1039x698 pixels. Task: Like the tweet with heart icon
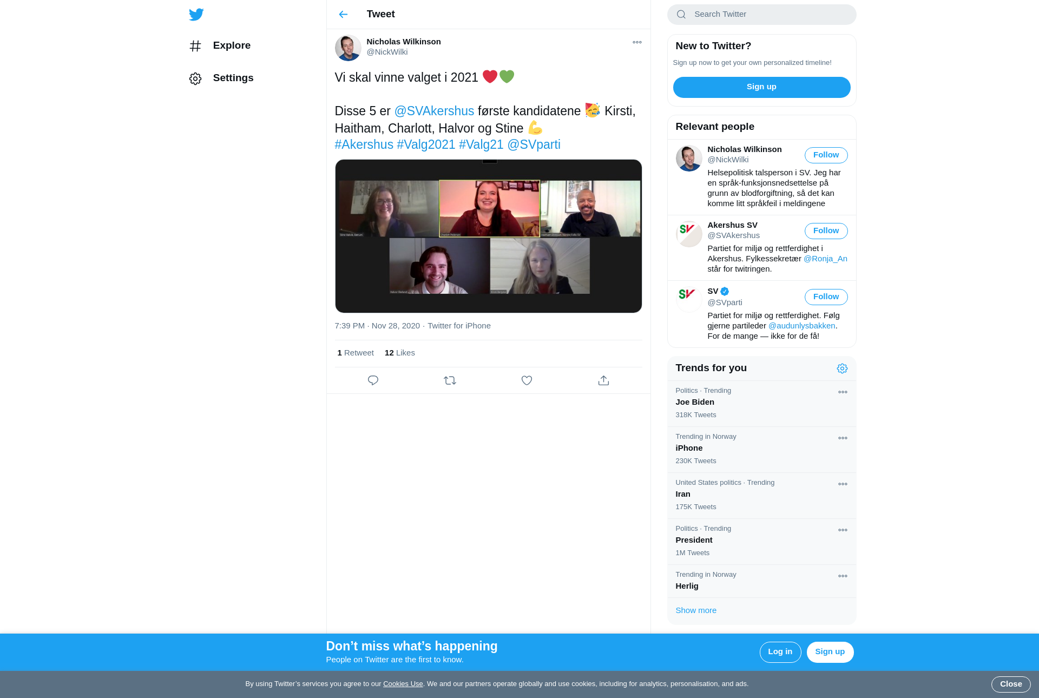click(x=527, y=380)
